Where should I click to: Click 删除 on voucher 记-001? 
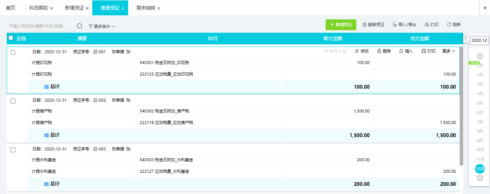pyautogui.click(x=384, y=52)
